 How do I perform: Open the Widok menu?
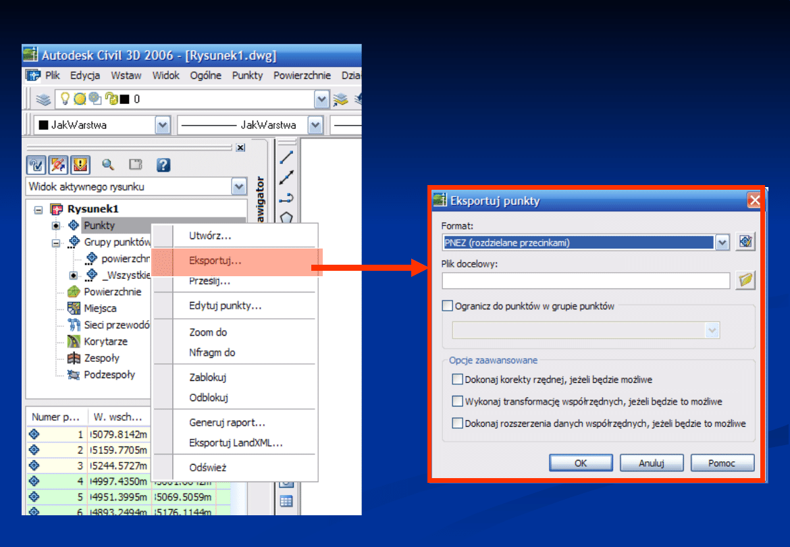[165, 76]
